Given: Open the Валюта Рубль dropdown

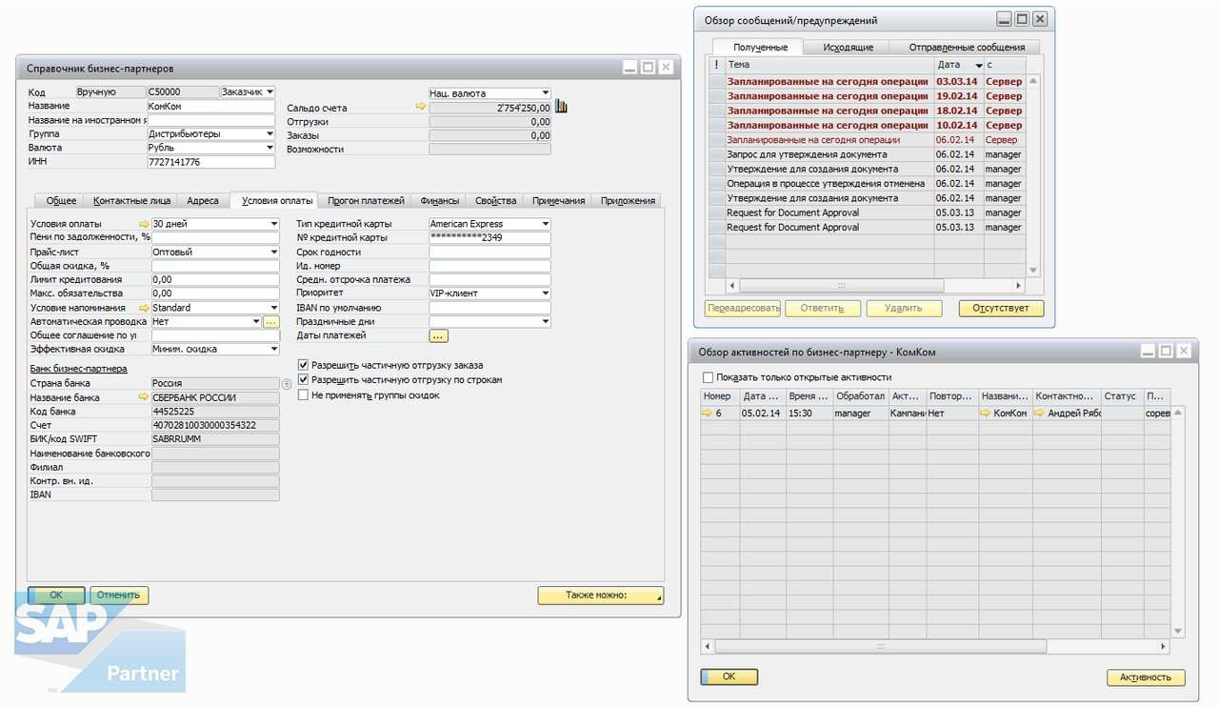Looking at the screenshot, I should coord(270,148).
